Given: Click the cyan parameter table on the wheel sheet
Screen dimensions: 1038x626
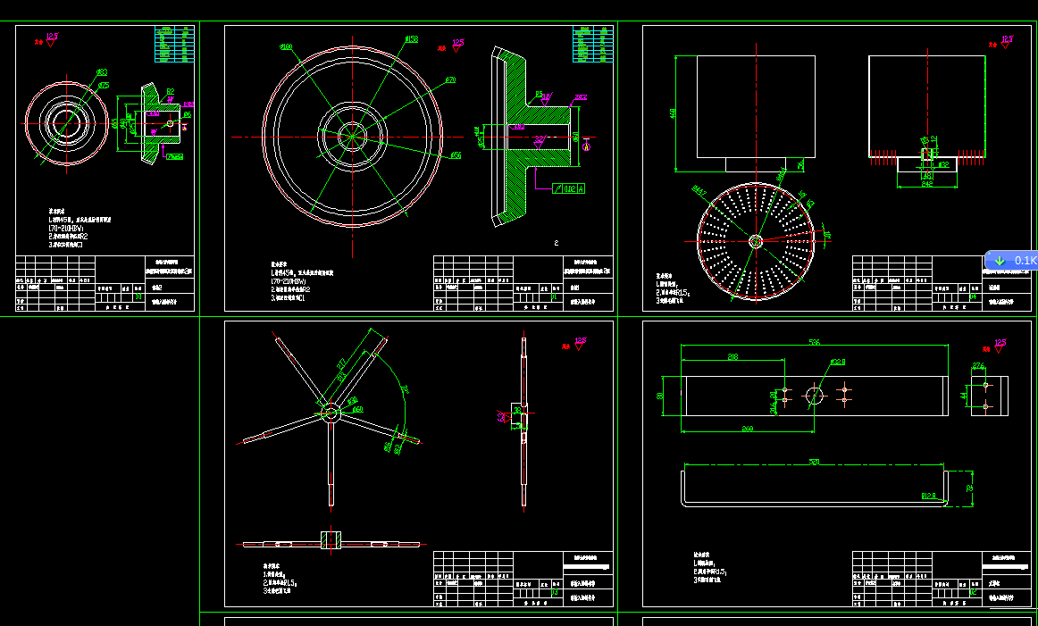Looking at the screenshot, I should point(592,44).
